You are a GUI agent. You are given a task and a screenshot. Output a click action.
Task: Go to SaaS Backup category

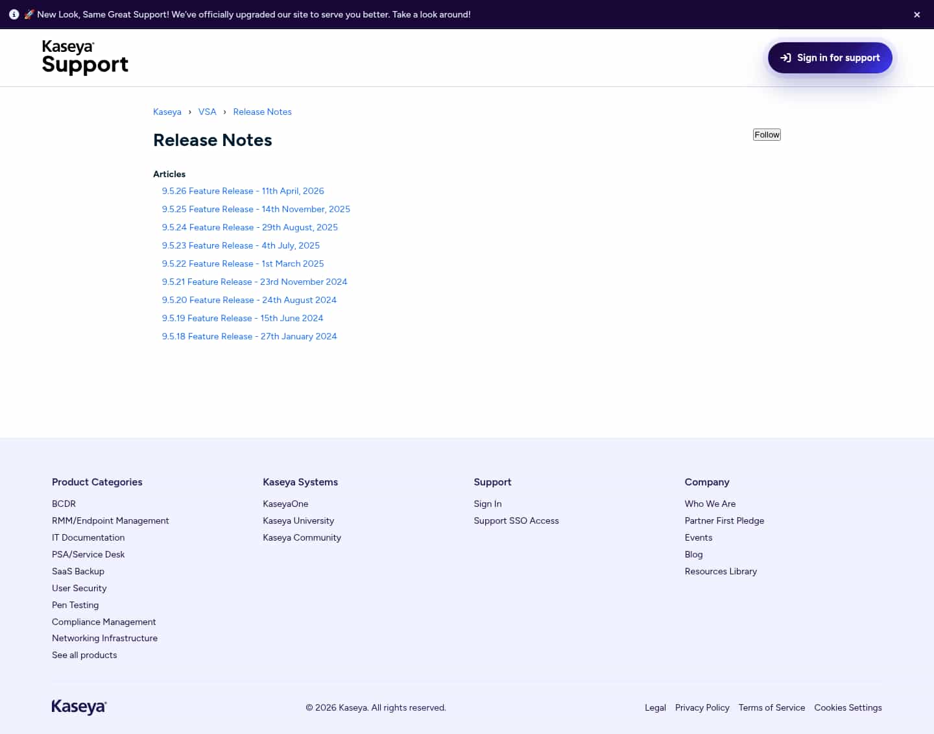click(x=78, y=571)
